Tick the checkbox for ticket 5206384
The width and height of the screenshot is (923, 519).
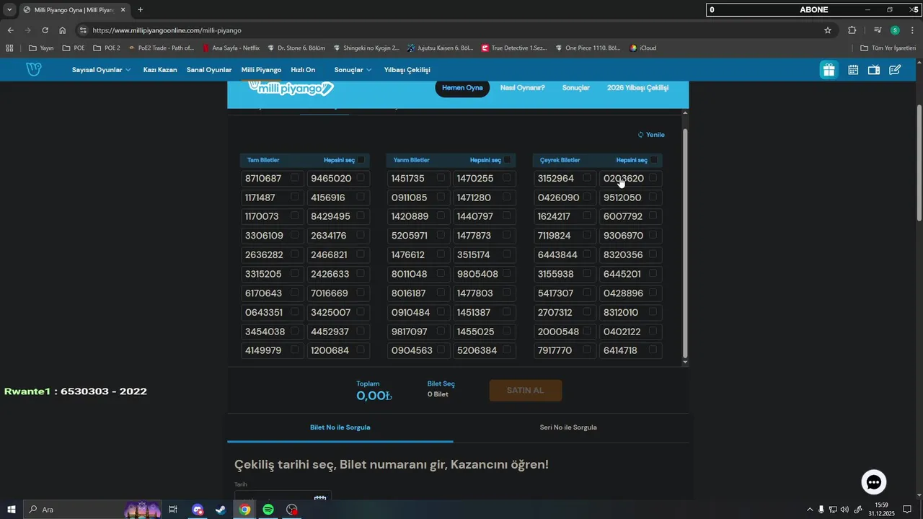(x=506, y=350)
